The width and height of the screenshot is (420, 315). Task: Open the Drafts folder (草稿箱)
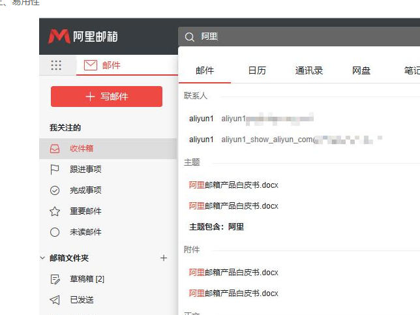coord(86,279)
